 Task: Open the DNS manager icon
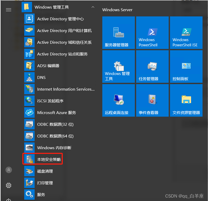[x=29, y=77]
